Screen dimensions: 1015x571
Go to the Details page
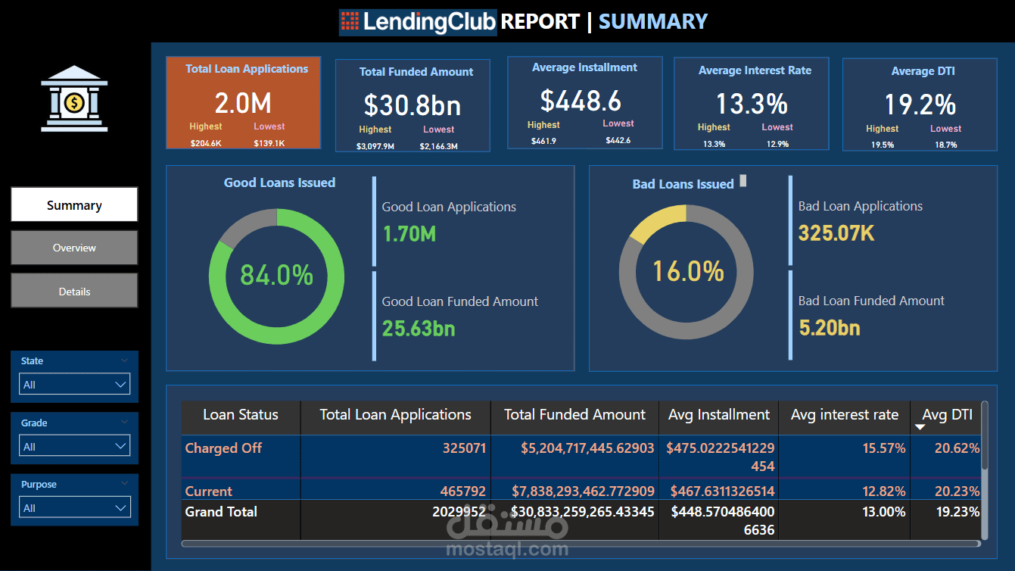[74, 291]
